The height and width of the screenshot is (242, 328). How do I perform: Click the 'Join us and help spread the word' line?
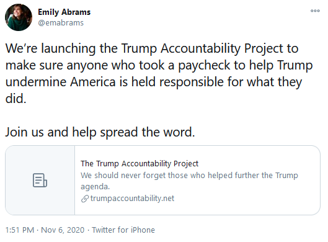point(100,132)
